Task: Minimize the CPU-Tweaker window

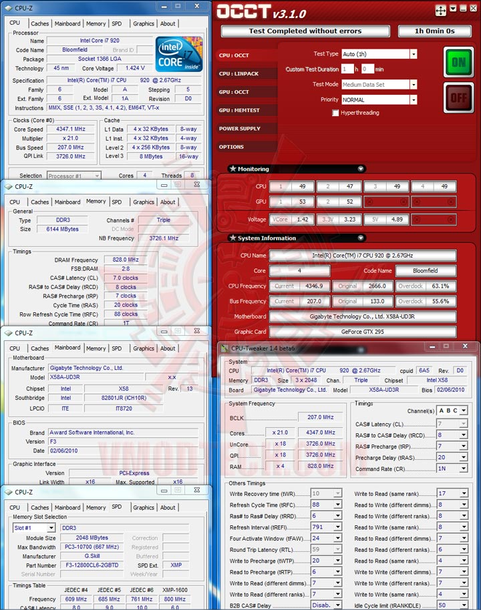Action: [432, 346]
